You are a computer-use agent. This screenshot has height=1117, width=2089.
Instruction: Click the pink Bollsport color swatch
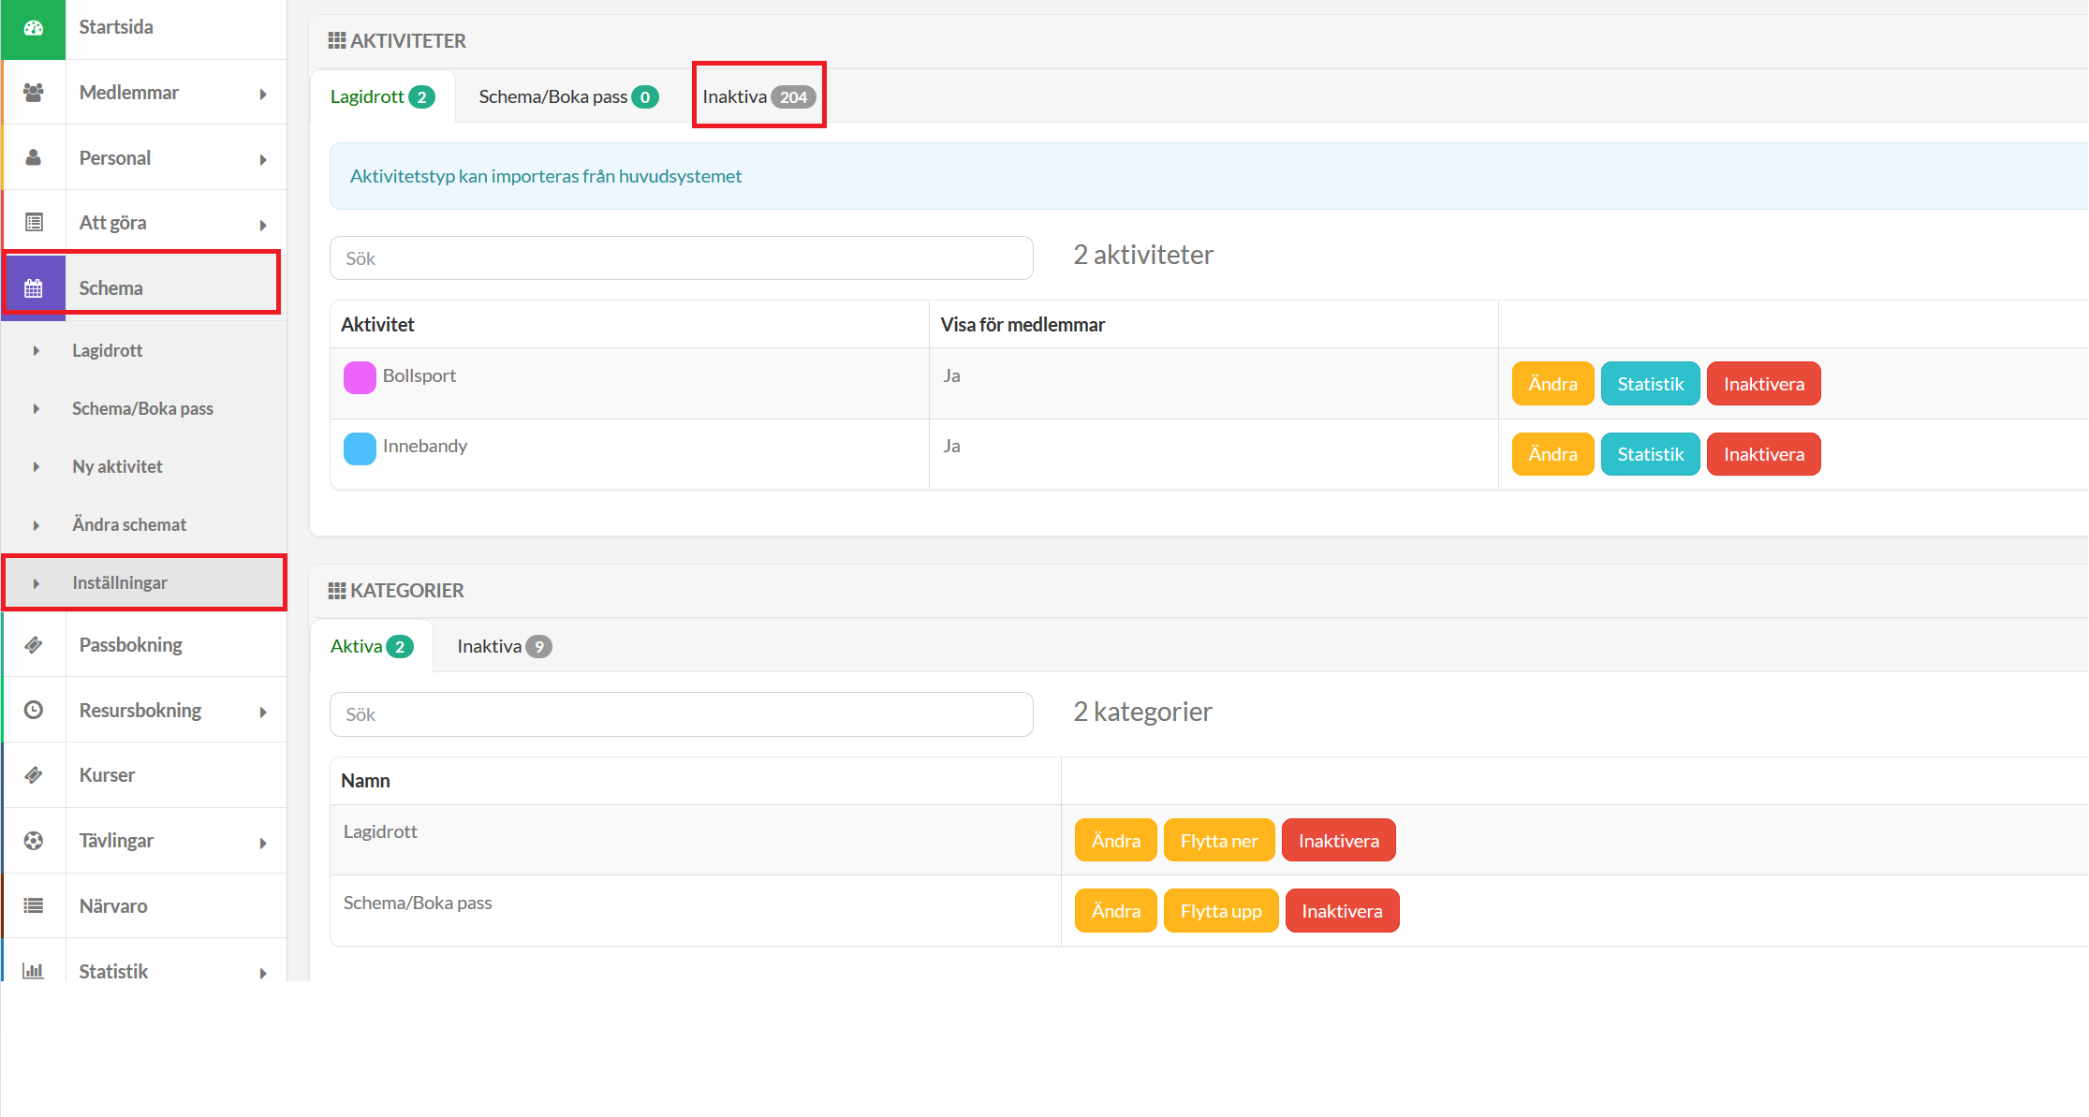point(360,377)
